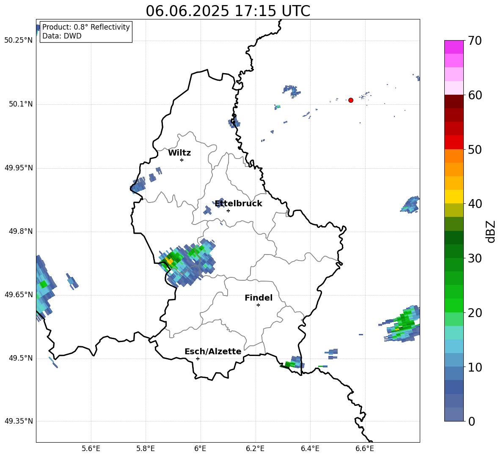This screenshot has height=457, width=501.
Task: Click the Findel station cross marker
Action: [x=258, y=305]
